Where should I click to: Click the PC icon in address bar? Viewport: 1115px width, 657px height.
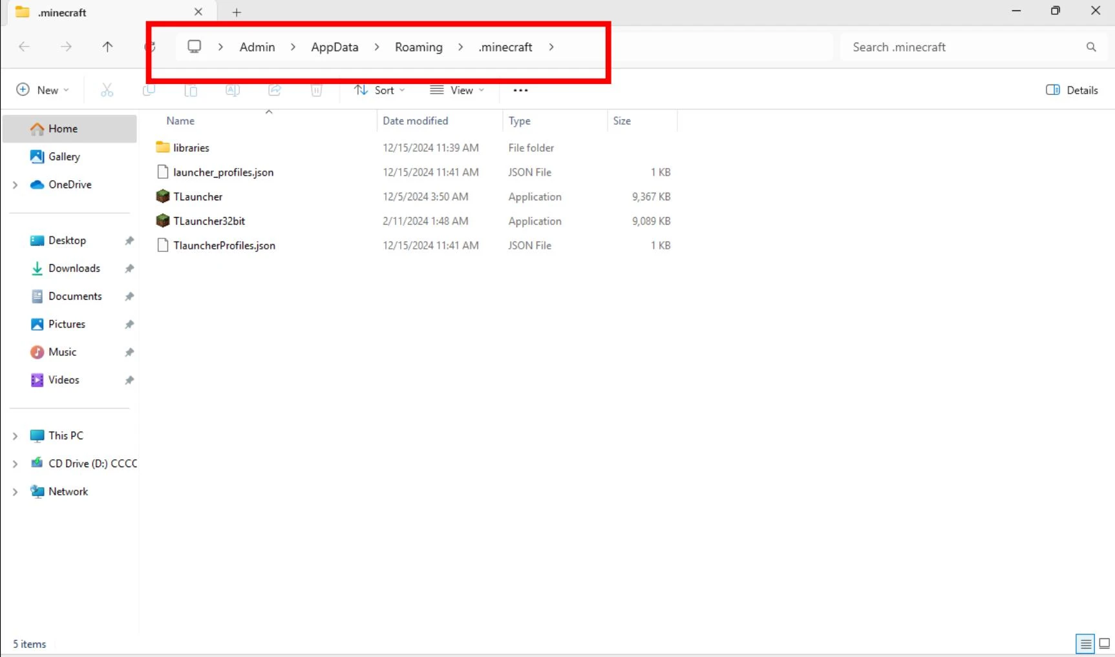[x=195, y=47]
